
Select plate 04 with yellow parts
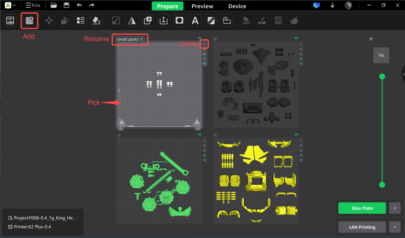point(255,180)
